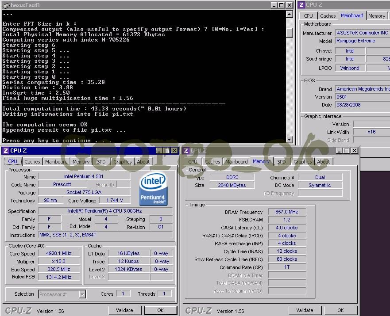
Task: Click CPU-Z logo icon in Mainboard window title
Action: (x=301, y=5)
